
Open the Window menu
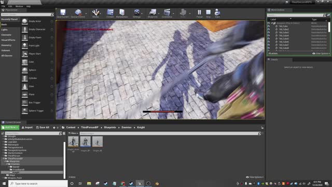click(19, 6)
